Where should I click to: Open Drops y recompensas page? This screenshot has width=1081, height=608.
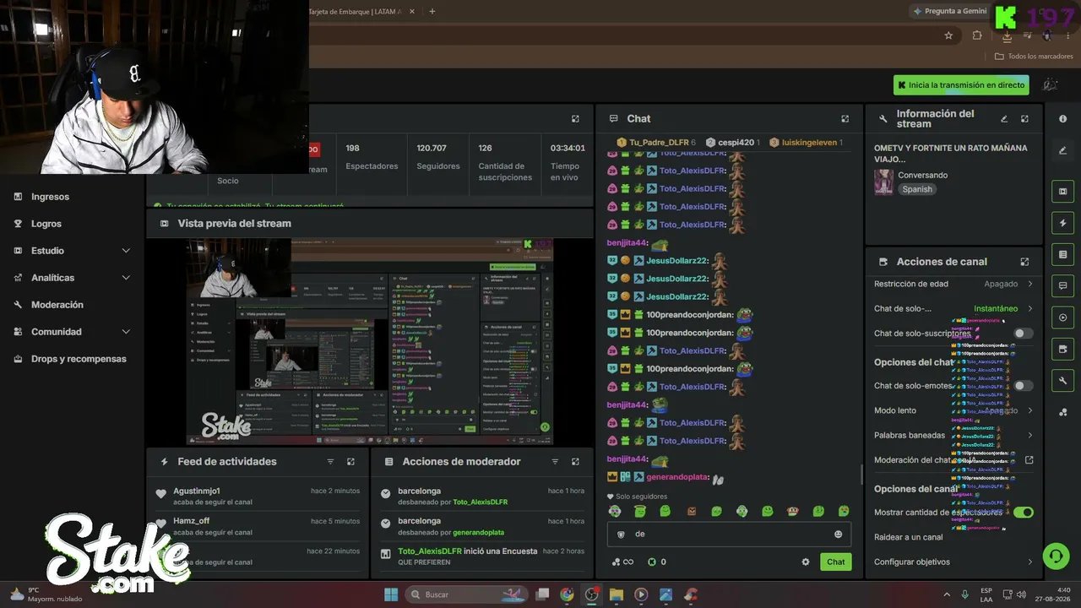(x=78, y=359)
